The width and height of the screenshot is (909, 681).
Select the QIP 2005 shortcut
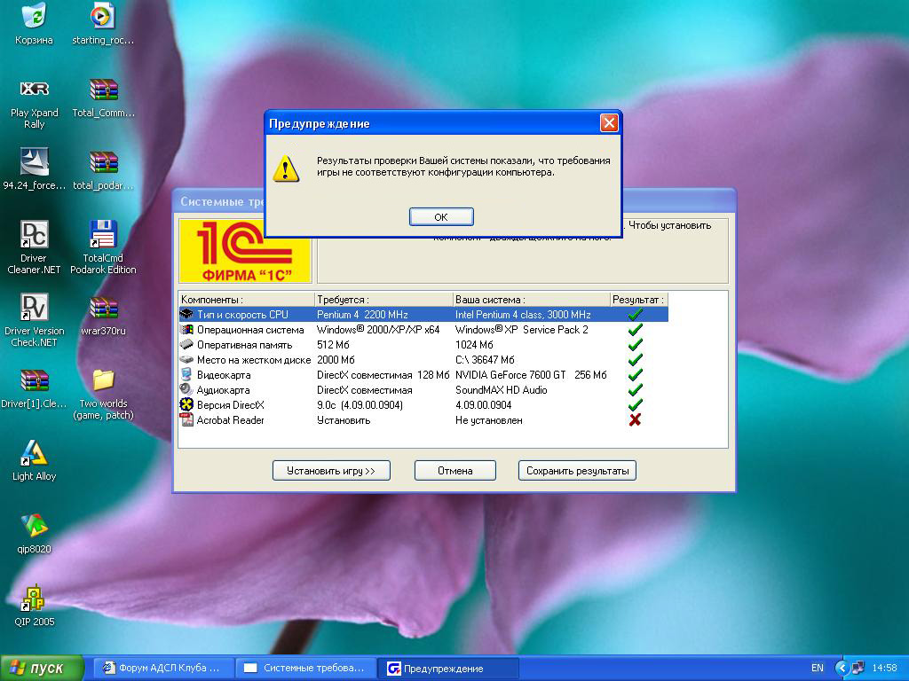pyautogui.click(x=35, y=599)
